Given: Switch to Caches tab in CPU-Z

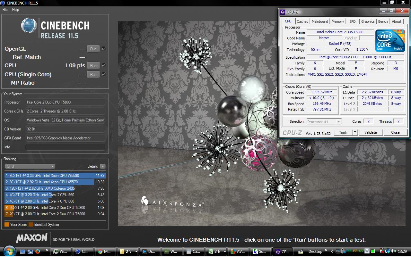Looking at the screenshot, I should (302, 21).
